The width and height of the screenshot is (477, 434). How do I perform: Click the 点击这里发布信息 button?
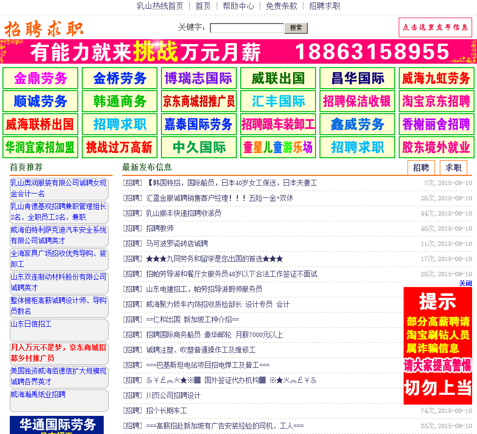tap(435, 27)
